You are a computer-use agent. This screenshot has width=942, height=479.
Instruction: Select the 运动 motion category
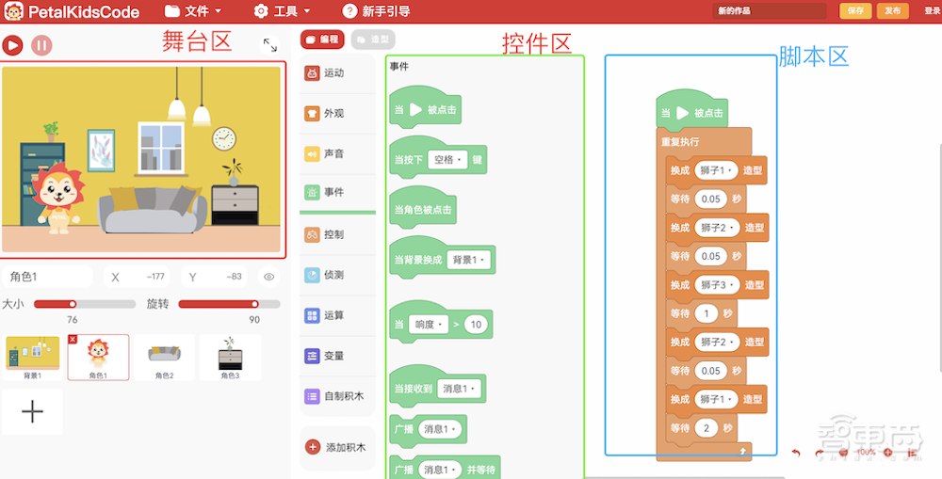(x=337, y=73)
